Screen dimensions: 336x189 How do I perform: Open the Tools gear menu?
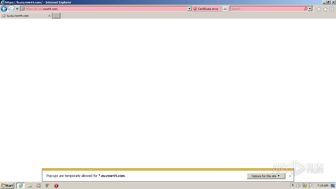332,9
